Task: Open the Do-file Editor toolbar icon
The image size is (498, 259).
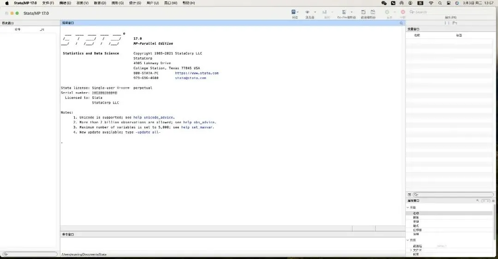Action: 344,12
